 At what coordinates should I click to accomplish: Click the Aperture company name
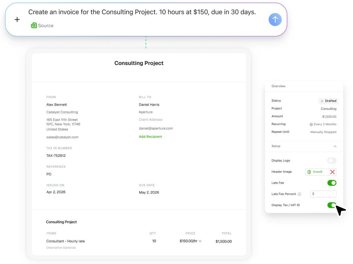tap(146, 112)
